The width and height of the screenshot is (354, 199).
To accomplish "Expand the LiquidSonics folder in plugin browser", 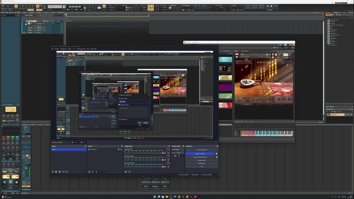I will point(327,33).
